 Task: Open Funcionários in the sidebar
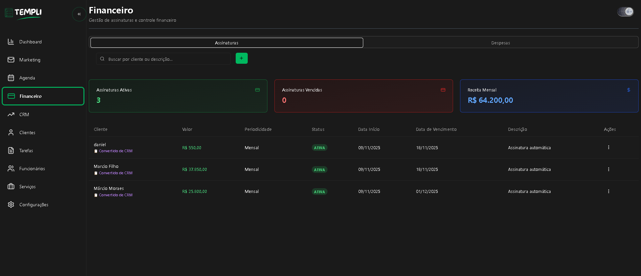click(x=43, y=169)
